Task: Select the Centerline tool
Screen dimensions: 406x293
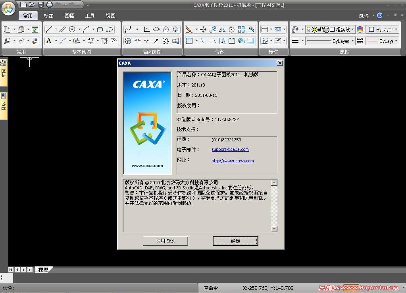Action: 62,40
